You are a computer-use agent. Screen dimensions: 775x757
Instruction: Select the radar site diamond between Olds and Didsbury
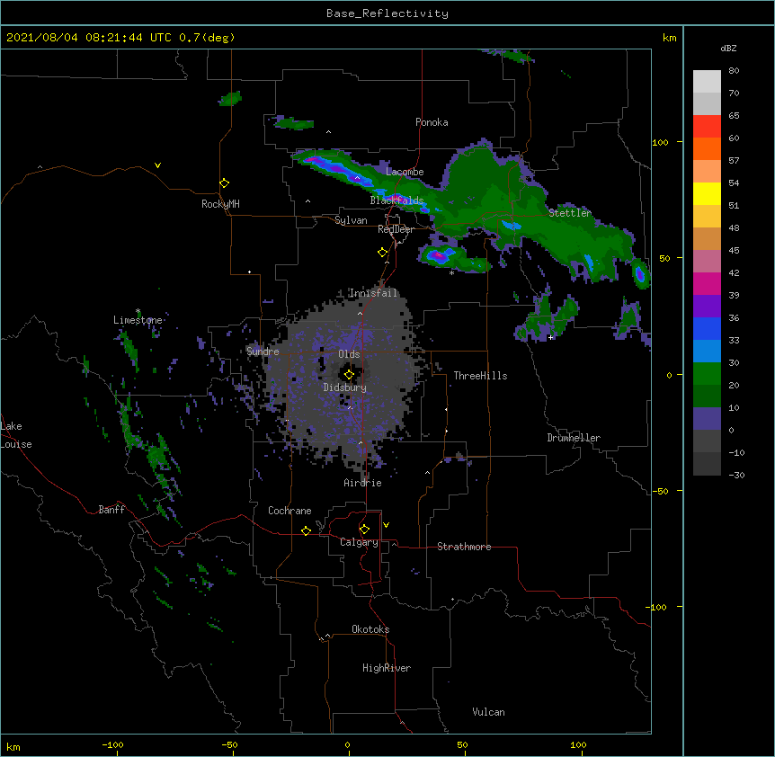(x=349, y=375)
